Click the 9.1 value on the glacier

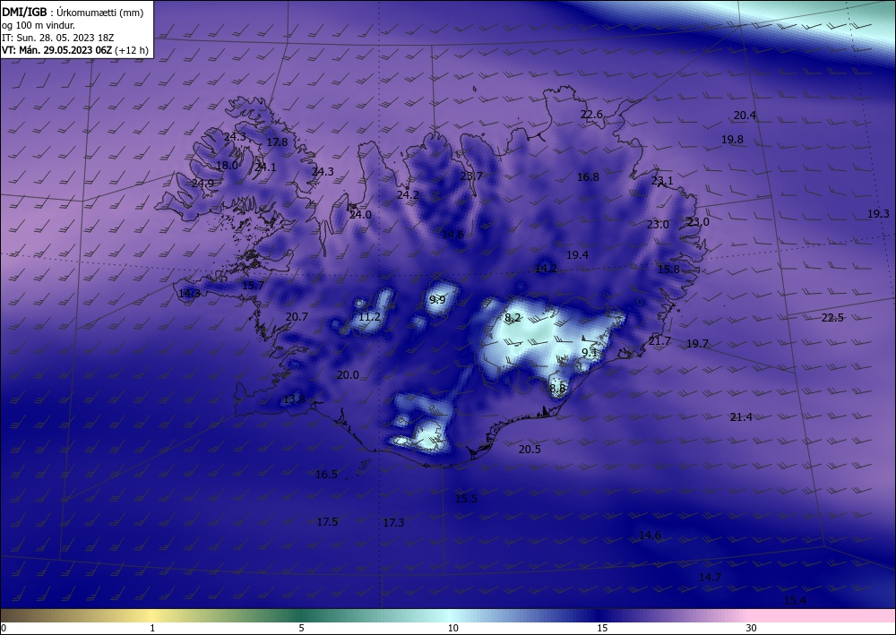tap(590, 353)
